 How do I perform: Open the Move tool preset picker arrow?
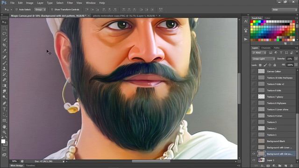coord(11,9)
